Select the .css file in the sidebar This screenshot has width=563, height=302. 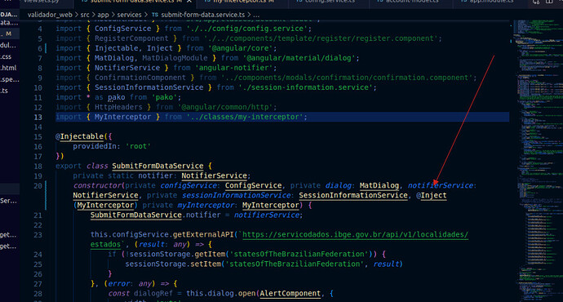[6, 57]
